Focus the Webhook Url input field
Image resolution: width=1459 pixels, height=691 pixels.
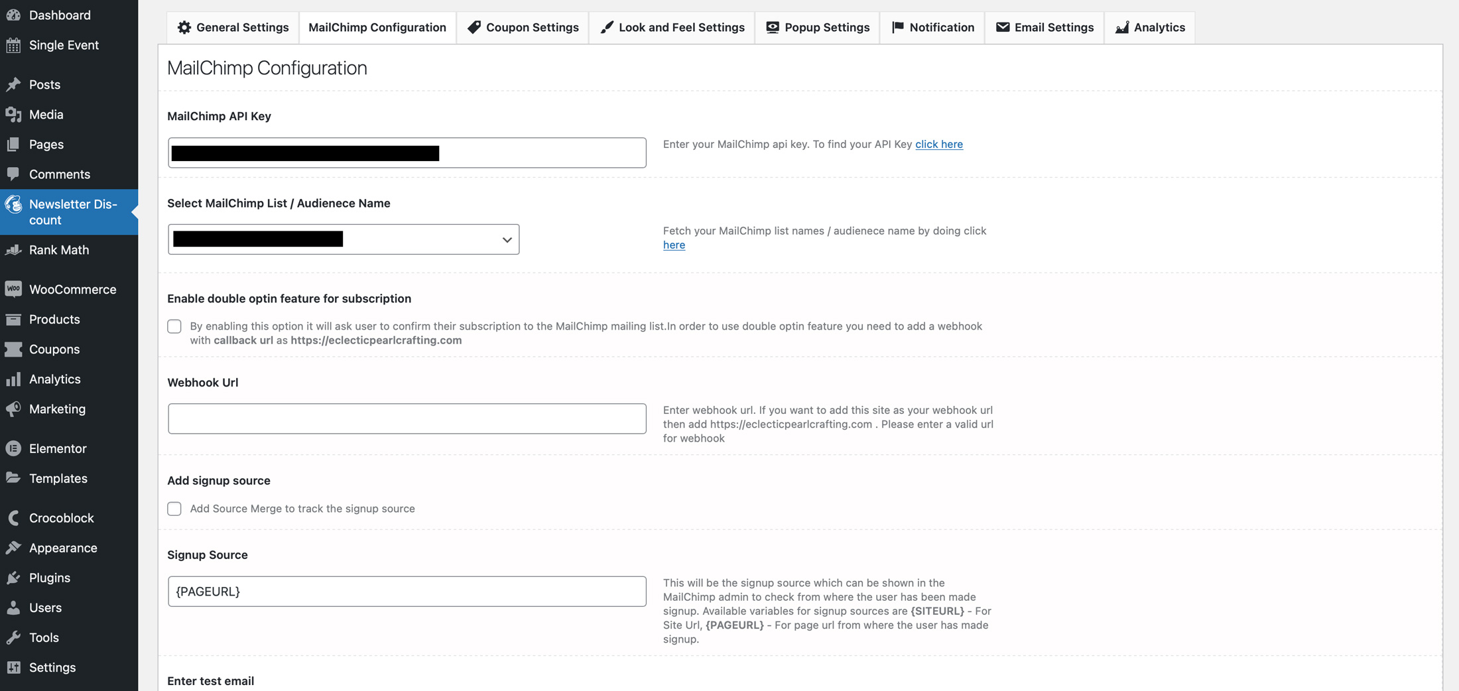click(x=407, y=418)
